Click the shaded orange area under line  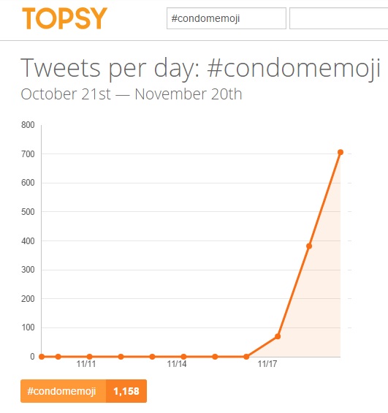point(316,316)
